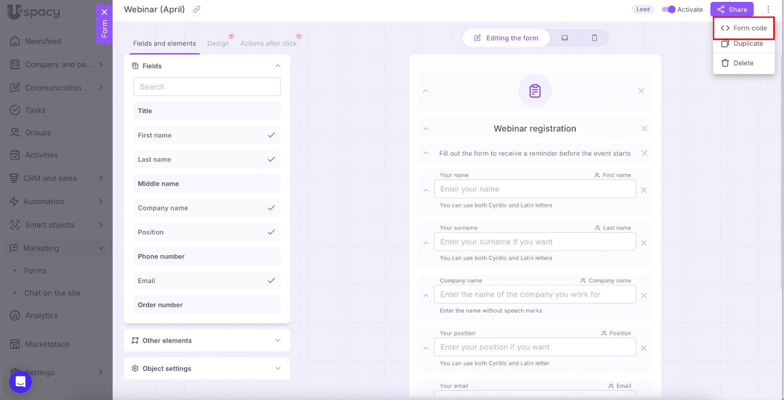The width and height of the screenshot is (784, 400).
Task: Remove the Webinar registration title block
Action: click(644, 128)
